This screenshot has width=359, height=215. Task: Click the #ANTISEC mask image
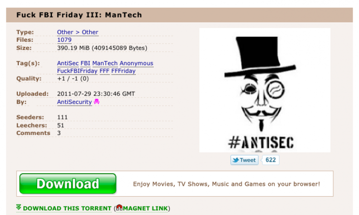265,90
